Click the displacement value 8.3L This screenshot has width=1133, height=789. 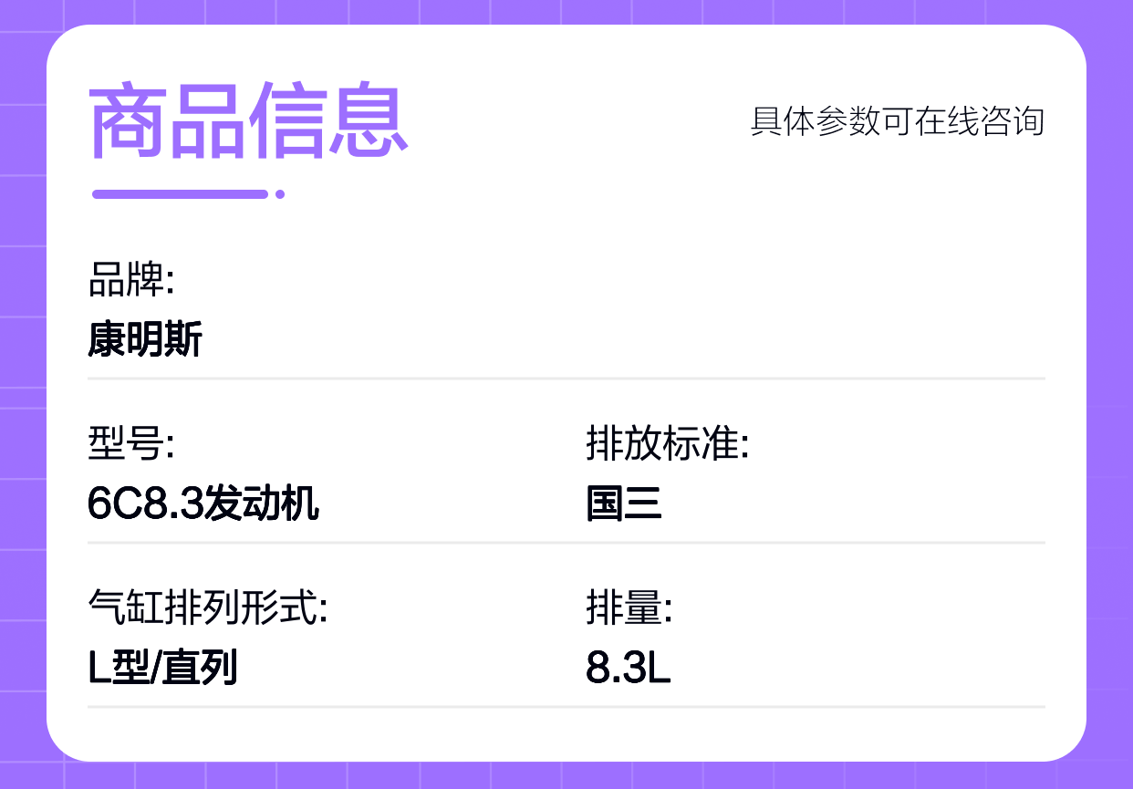click(629, 669)
